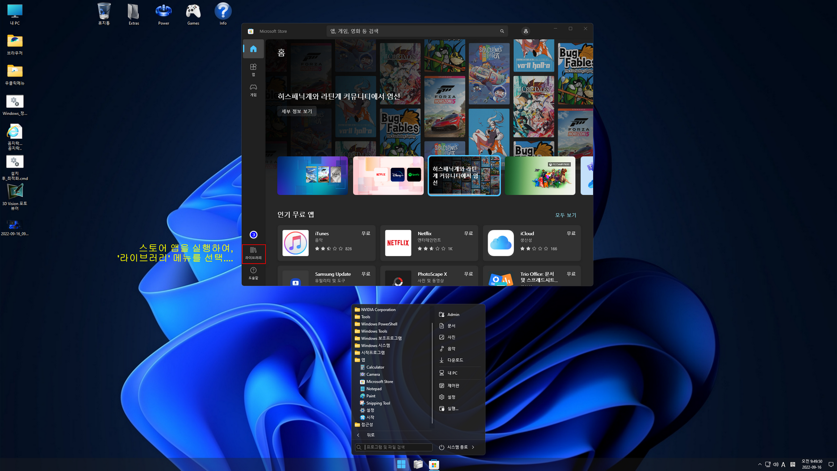Select the racing games banner thumbnail
Screen dimensions: 837x471
pyautogui.click(x=312, y=176)
